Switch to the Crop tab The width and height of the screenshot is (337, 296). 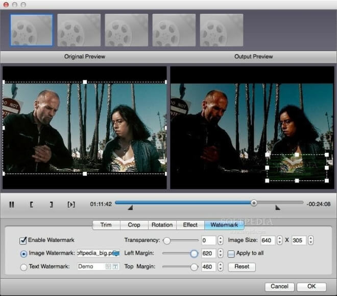coord(134,225)
